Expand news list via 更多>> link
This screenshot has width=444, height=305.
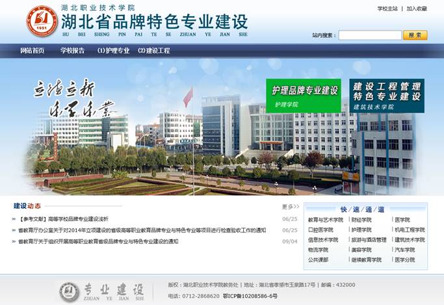(290, 207)
